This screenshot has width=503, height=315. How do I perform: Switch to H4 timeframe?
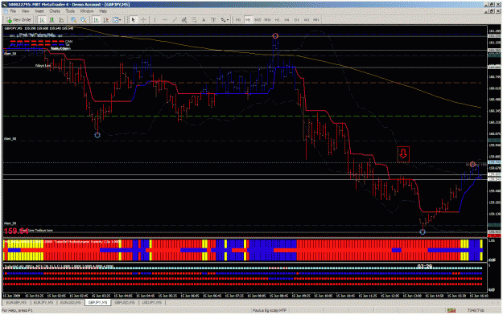287,20
